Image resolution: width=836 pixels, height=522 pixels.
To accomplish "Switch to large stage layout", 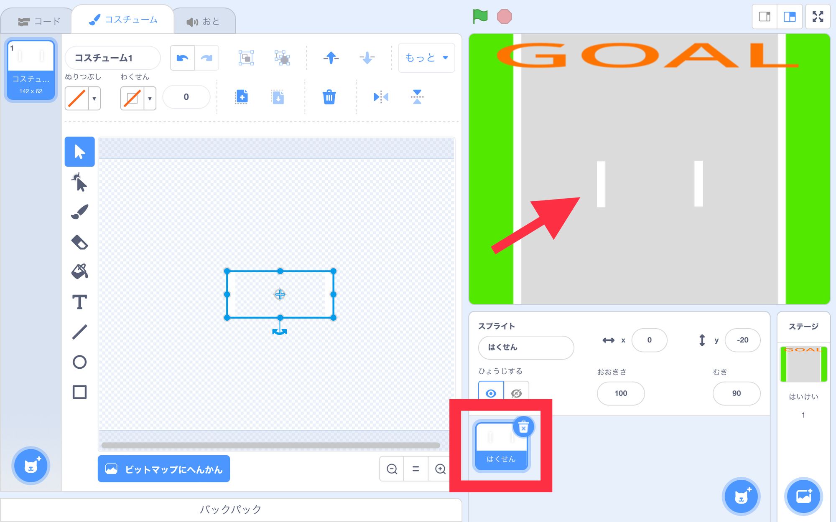I will [x=789, y=17].
